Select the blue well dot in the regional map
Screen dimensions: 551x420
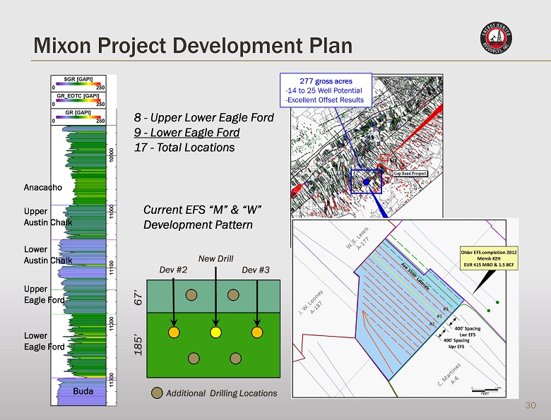pos(367,181)
